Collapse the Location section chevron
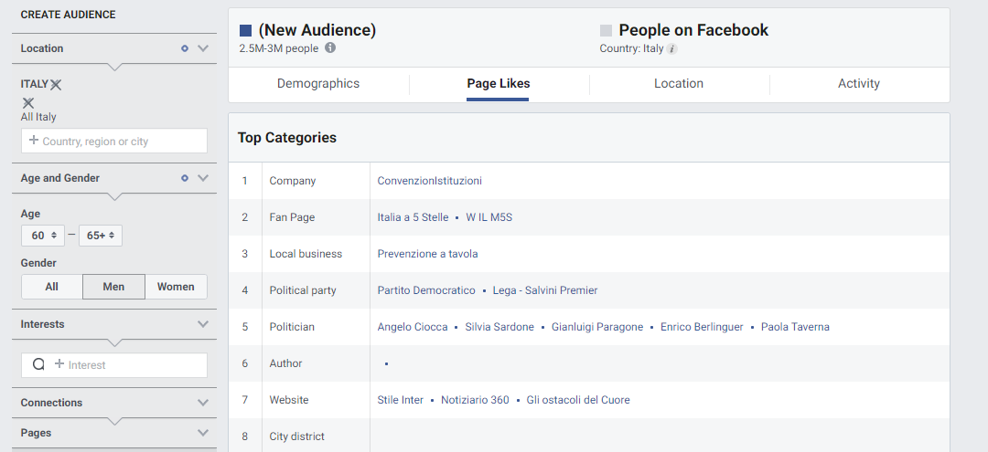 tap(203, 48)
